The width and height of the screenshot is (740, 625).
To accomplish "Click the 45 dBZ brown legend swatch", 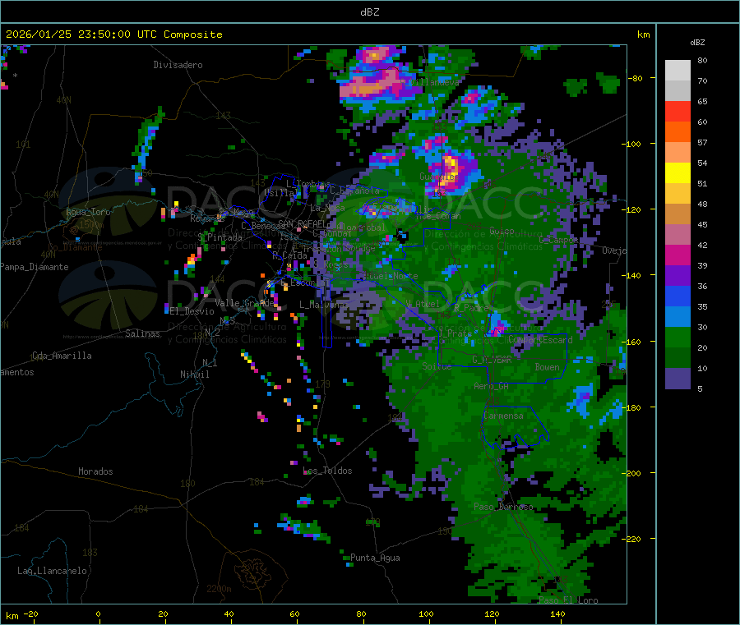I will point(678,214).
